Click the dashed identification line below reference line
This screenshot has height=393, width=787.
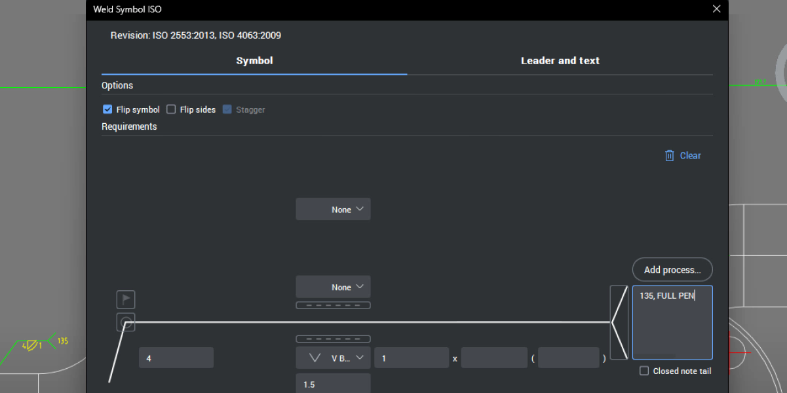(333, 339)
